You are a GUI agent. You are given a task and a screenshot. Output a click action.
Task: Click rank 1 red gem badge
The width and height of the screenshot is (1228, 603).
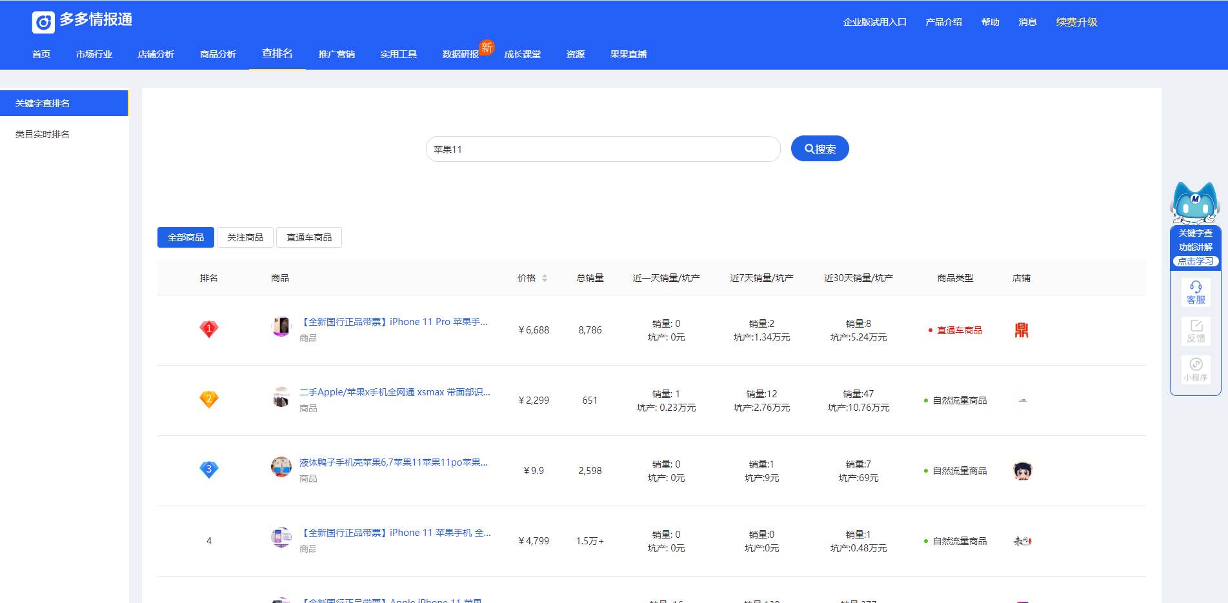tap(209, 330)
